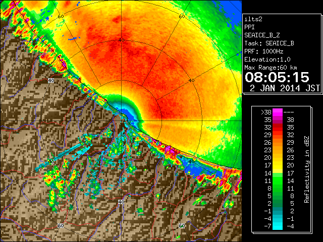Click the 'ilts2' radar site label
The height and width of the screenshot is (242, 323).
pyautogui.click(x=253, y=19)
